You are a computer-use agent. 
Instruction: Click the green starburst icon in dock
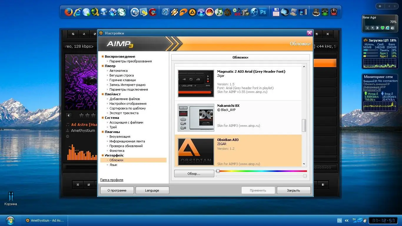coord(325,12)
